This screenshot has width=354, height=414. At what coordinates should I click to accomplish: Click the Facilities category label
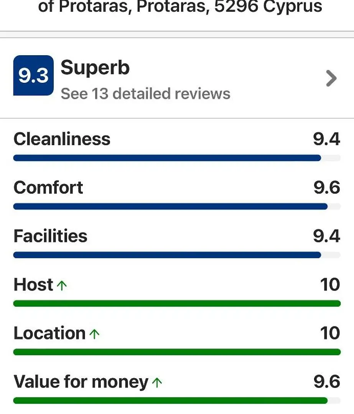click(x=50, y=236)
